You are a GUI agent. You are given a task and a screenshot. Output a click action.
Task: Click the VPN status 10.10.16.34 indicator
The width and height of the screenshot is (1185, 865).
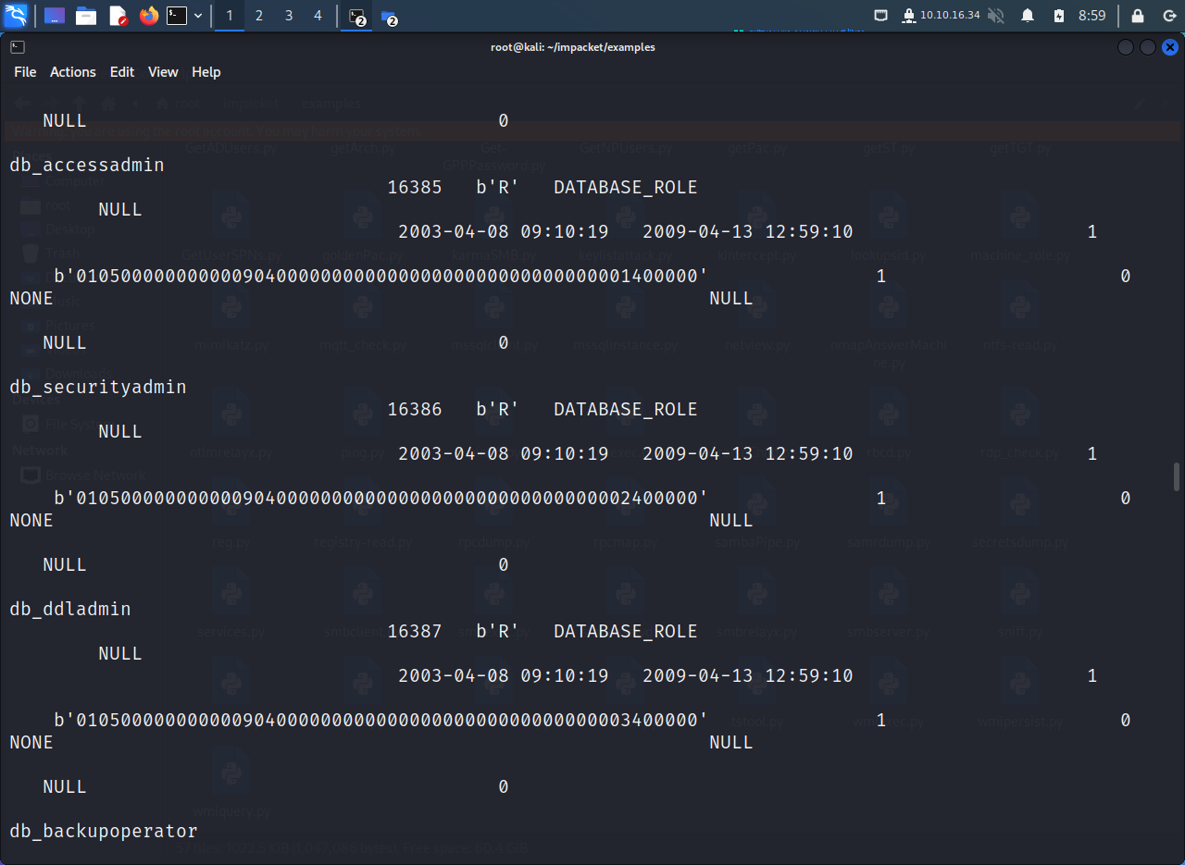(x=941, y=16)
